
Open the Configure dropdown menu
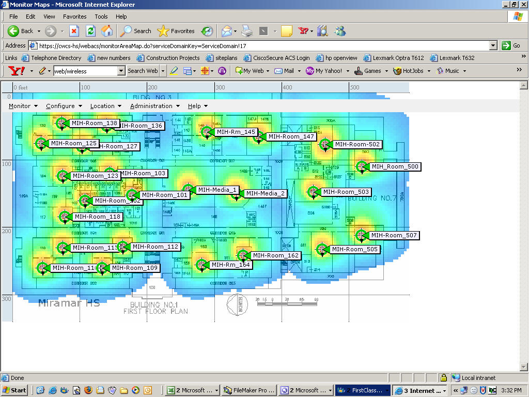click(64, 106)
